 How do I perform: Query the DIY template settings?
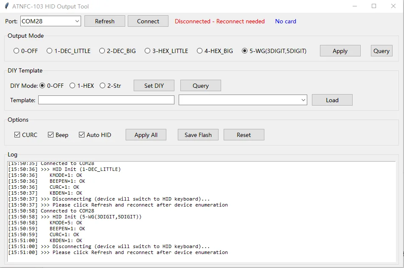[200, 86]
